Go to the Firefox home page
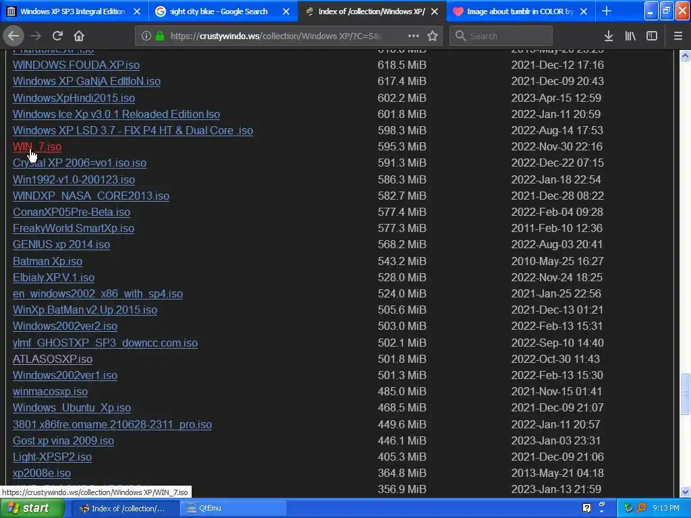Screen dimensions: 691x518 click(79, 36)
